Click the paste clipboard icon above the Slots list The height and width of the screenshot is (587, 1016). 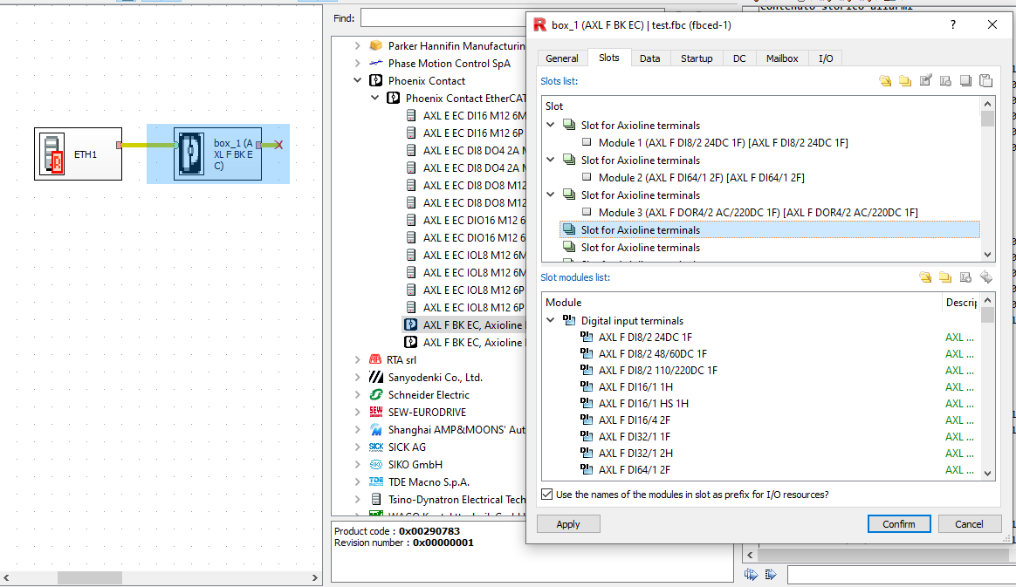pyautogui.click(x=985, y=81)
